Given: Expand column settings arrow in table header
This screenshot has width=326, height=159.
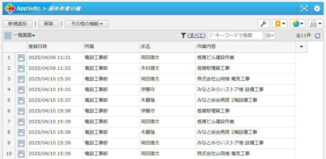Looking at the screenshot, I should click(301, 47).
